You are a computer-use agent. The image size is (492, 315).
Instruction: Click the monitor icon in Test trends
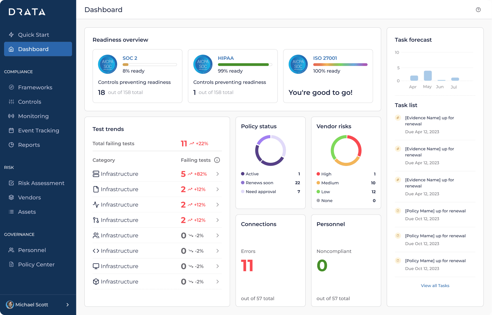[96, 266]
